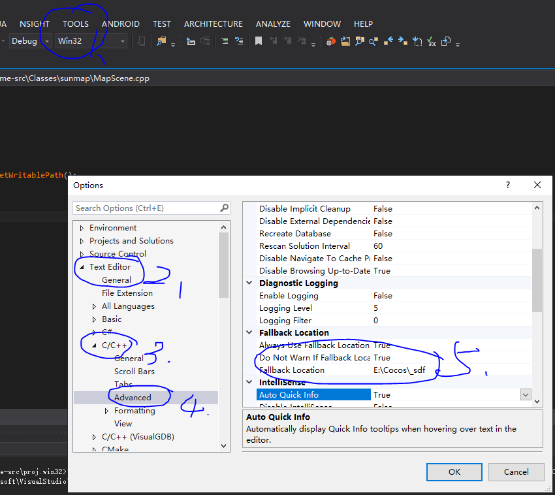Select the Fallback Location E:\Cocos\_sdf value
Viewport: 555px width, 495px height.
tap(399, 370)
